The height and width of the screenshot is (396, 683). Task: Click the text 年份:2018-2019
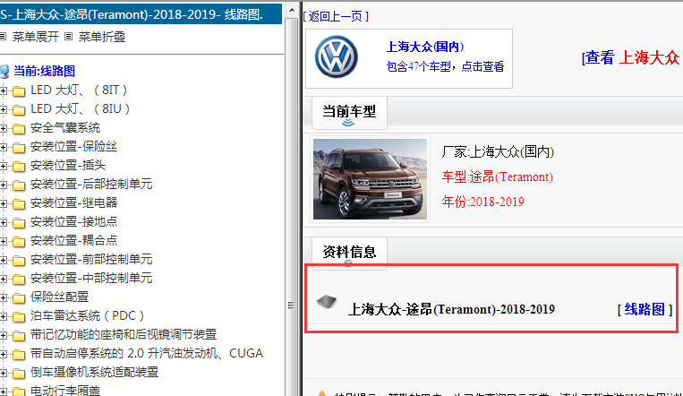click(x=483, y=202)
